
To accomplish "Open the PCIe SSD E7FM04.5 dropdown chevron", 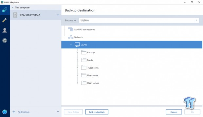I will [x=58, y=15].
